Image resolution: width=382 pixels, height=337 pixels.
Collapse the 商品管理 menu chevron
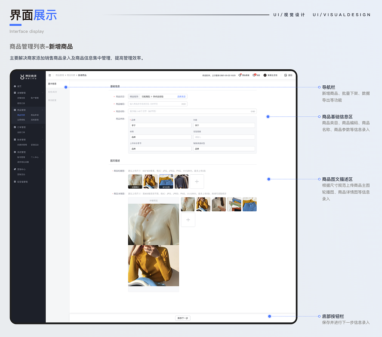[42, 110]
